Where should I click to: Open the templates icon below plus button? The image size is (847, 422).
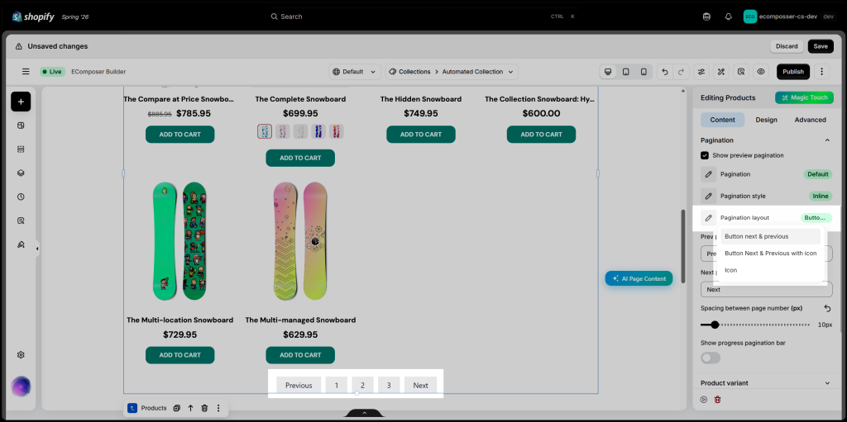click(21, 126)
